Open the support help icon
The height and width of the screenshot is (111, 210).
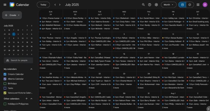point(150,5)
